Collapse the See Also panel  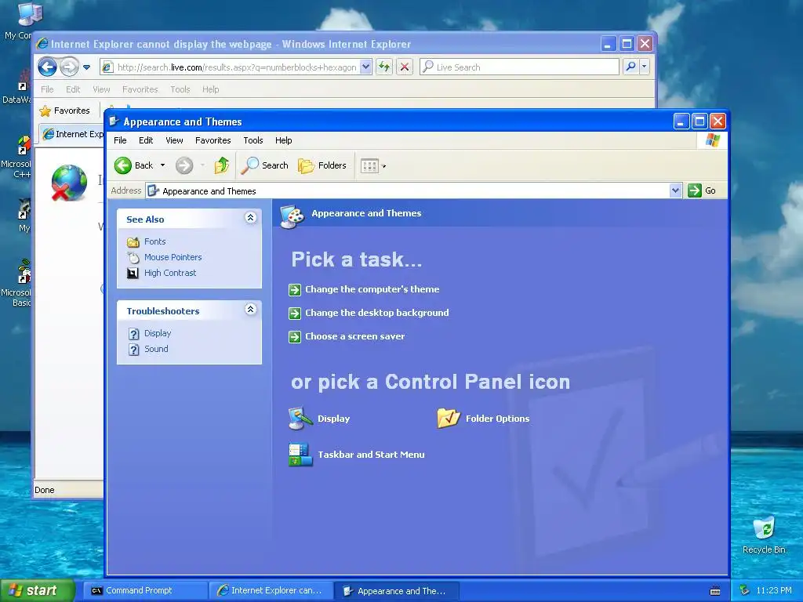[250, 218]
